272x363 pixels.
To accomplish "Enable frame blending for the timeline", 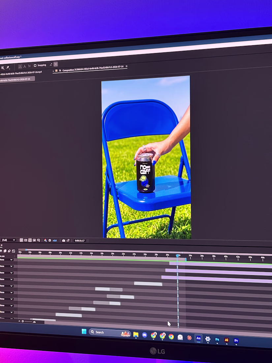I will 5,251.
